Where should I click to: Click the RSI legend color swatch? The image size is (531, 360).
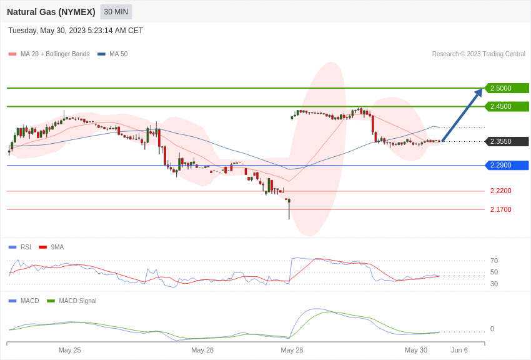pyautogui.click(x=12, y=247)
